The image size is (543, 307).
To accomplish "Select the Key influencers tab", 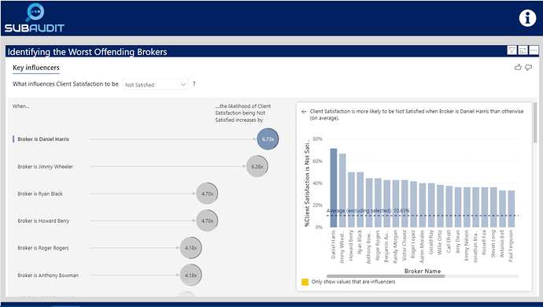I will (x=36, y=68).
